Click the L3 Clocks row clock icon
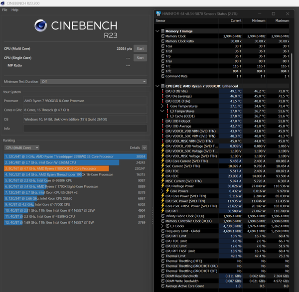This screenshot has height=292, width=299. tap(167, 226)
